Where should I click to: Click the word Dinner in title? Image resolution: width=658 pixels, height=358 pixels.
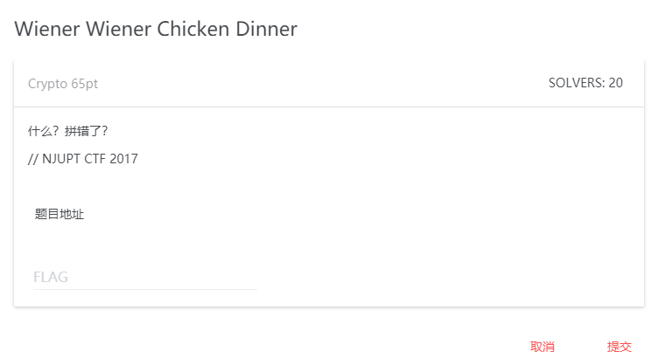click(267, 29)
